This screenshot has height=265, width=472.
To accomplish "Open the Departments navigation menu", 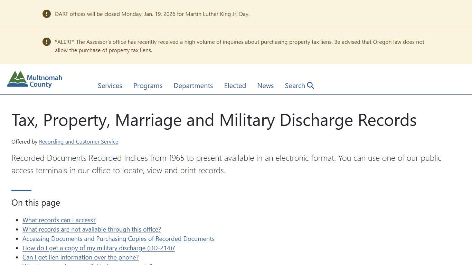I will pyautogui.click(x=193, y=86).
